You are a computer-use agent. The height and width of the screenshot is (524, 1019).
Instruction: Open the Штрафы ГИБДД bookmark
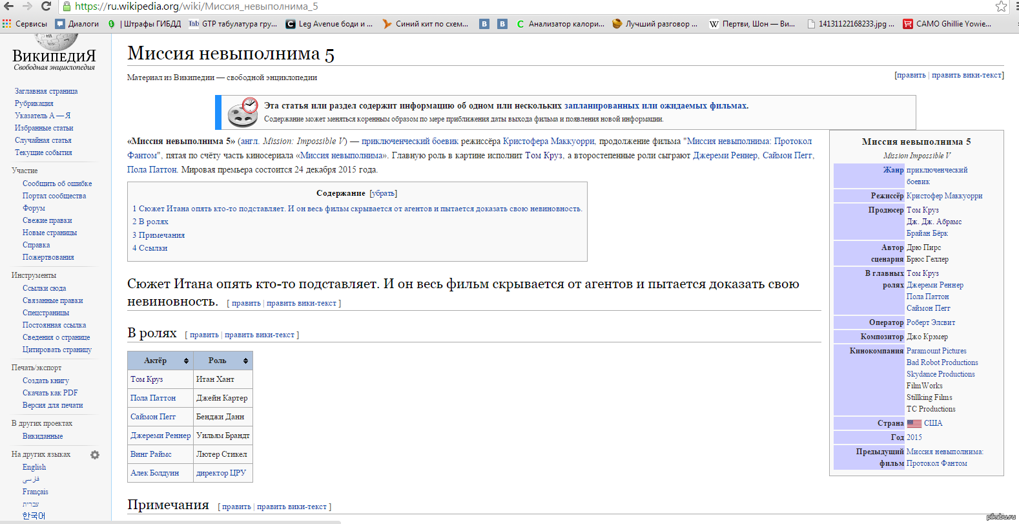tap(144, 24)
